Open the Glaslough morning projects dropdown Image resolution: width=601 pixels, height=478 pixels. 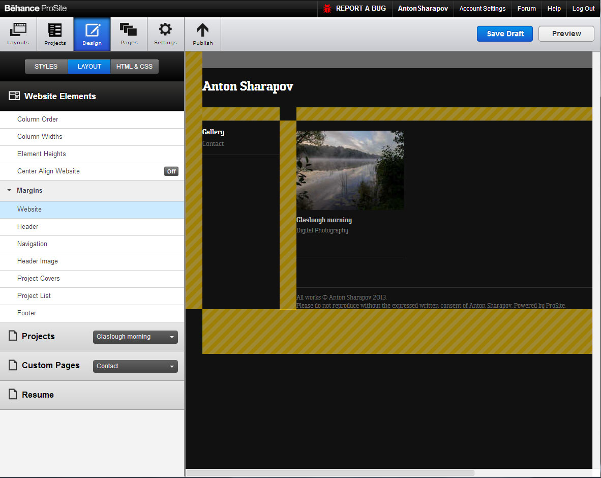[x=135, y=337]
